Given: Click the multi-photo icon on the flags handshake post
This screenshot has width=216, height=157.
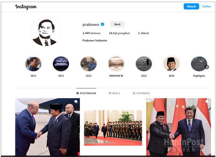Looking at the screenshot, I should [207, 102].
